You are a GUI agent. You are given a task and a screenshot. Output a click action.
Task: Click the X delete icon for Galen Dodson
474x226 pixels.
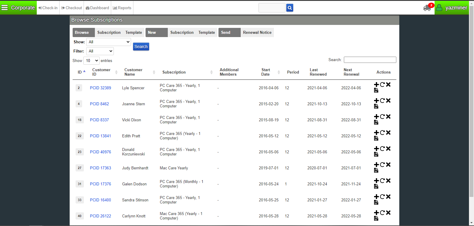click(388, 181)
